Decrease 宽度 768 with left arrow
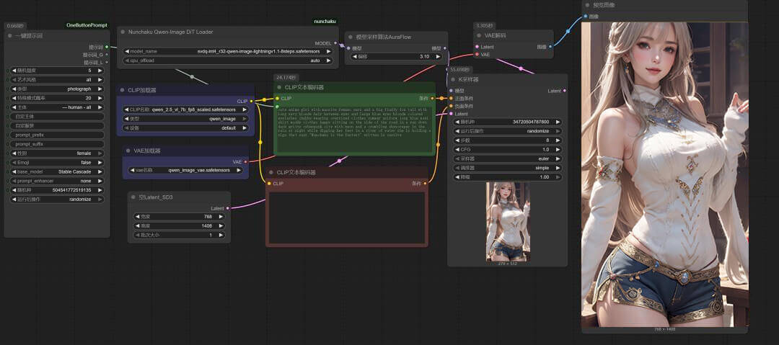The image size is (779, 345). (x=138, y=216)
